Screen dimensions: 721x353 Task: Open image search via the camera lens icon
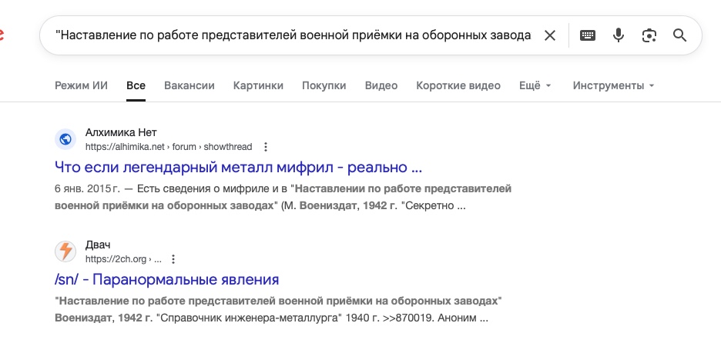tap(649, 35)
